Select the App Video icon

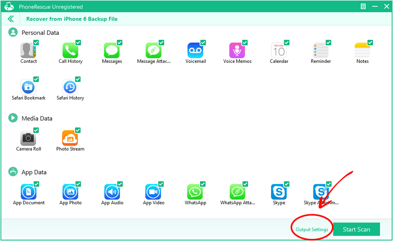tap(153, 192)
